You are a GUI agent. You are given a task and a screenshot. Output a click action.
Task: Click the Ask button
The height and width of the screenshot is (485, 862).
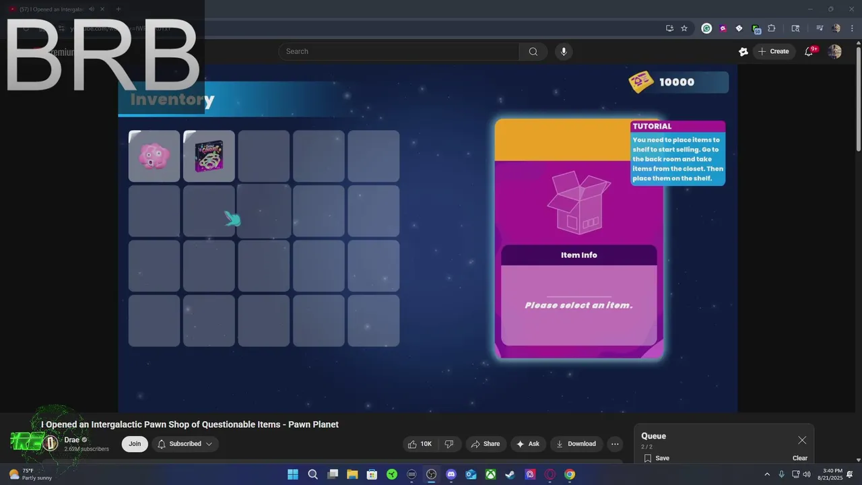coord(528,444)
